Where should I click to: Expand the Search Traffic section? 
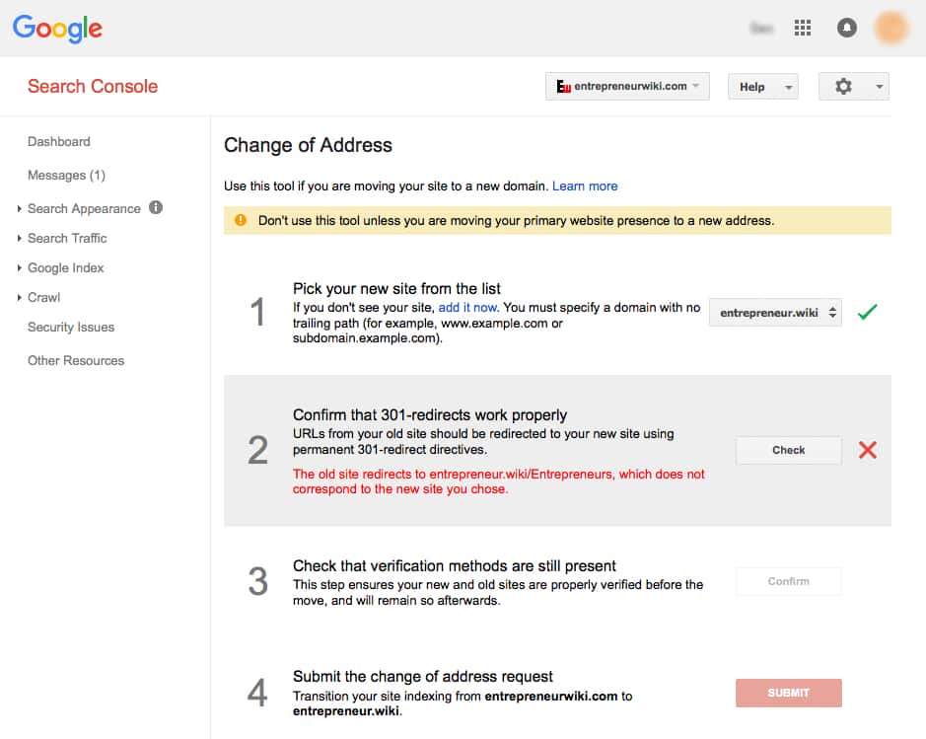click(x=67, y=238)
